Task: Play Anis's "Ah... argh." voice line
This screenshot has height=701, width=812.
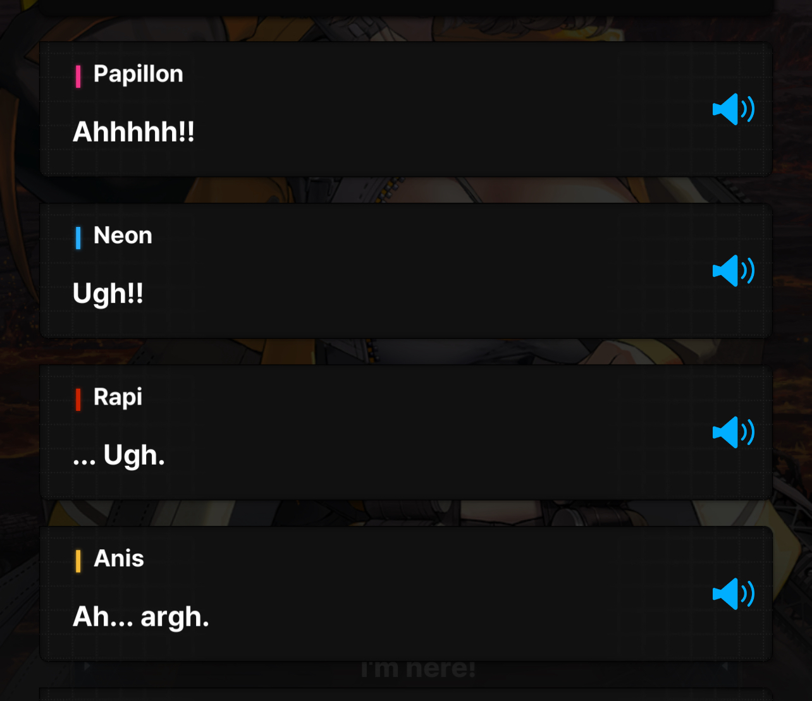Action: [734, 594]
